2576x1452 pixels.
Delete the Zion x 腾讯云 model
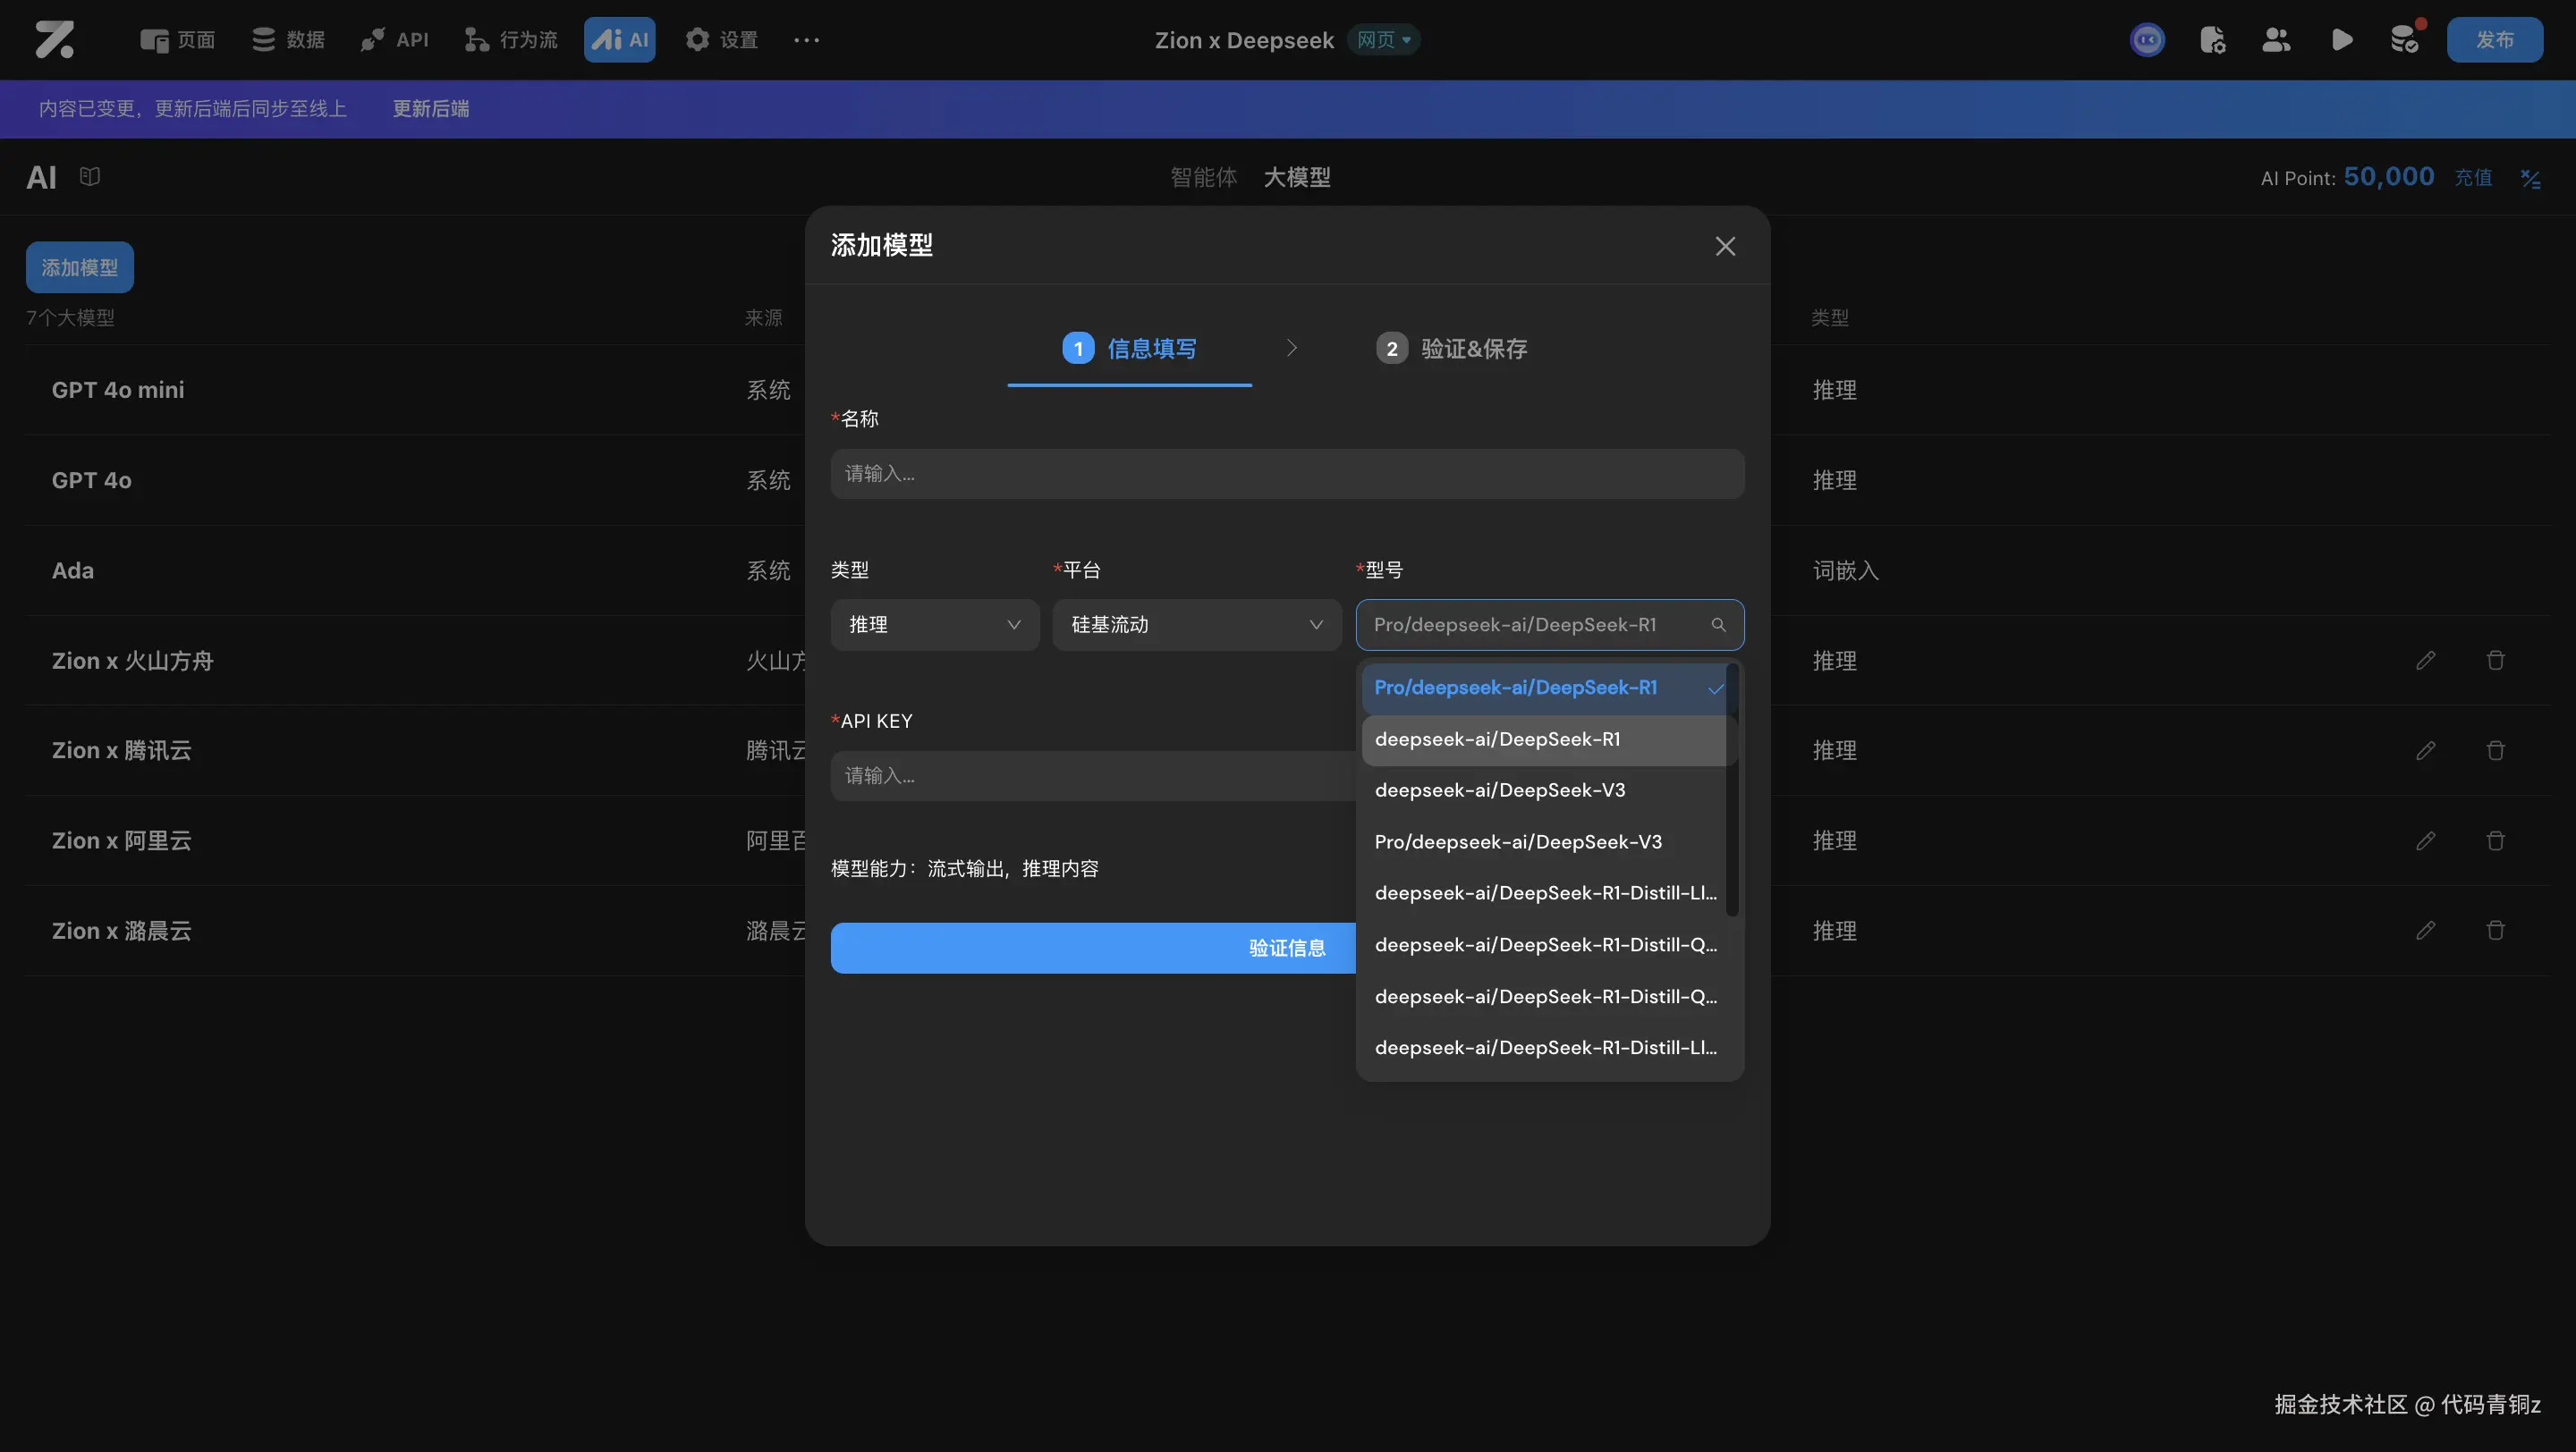2495,750
